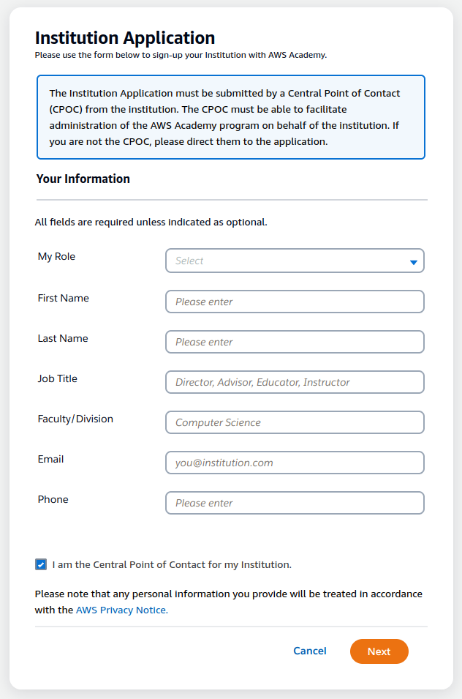This screenshot has width=462, height=699.
Task: Focus the Email input box
Action: (295, 463)
